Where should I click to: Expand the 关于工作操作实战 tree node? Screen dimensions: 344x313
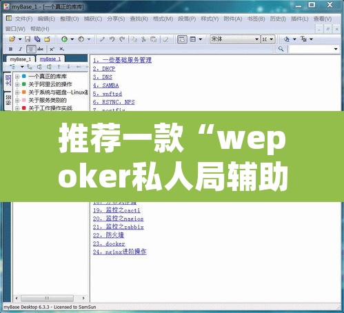(17, 108)
